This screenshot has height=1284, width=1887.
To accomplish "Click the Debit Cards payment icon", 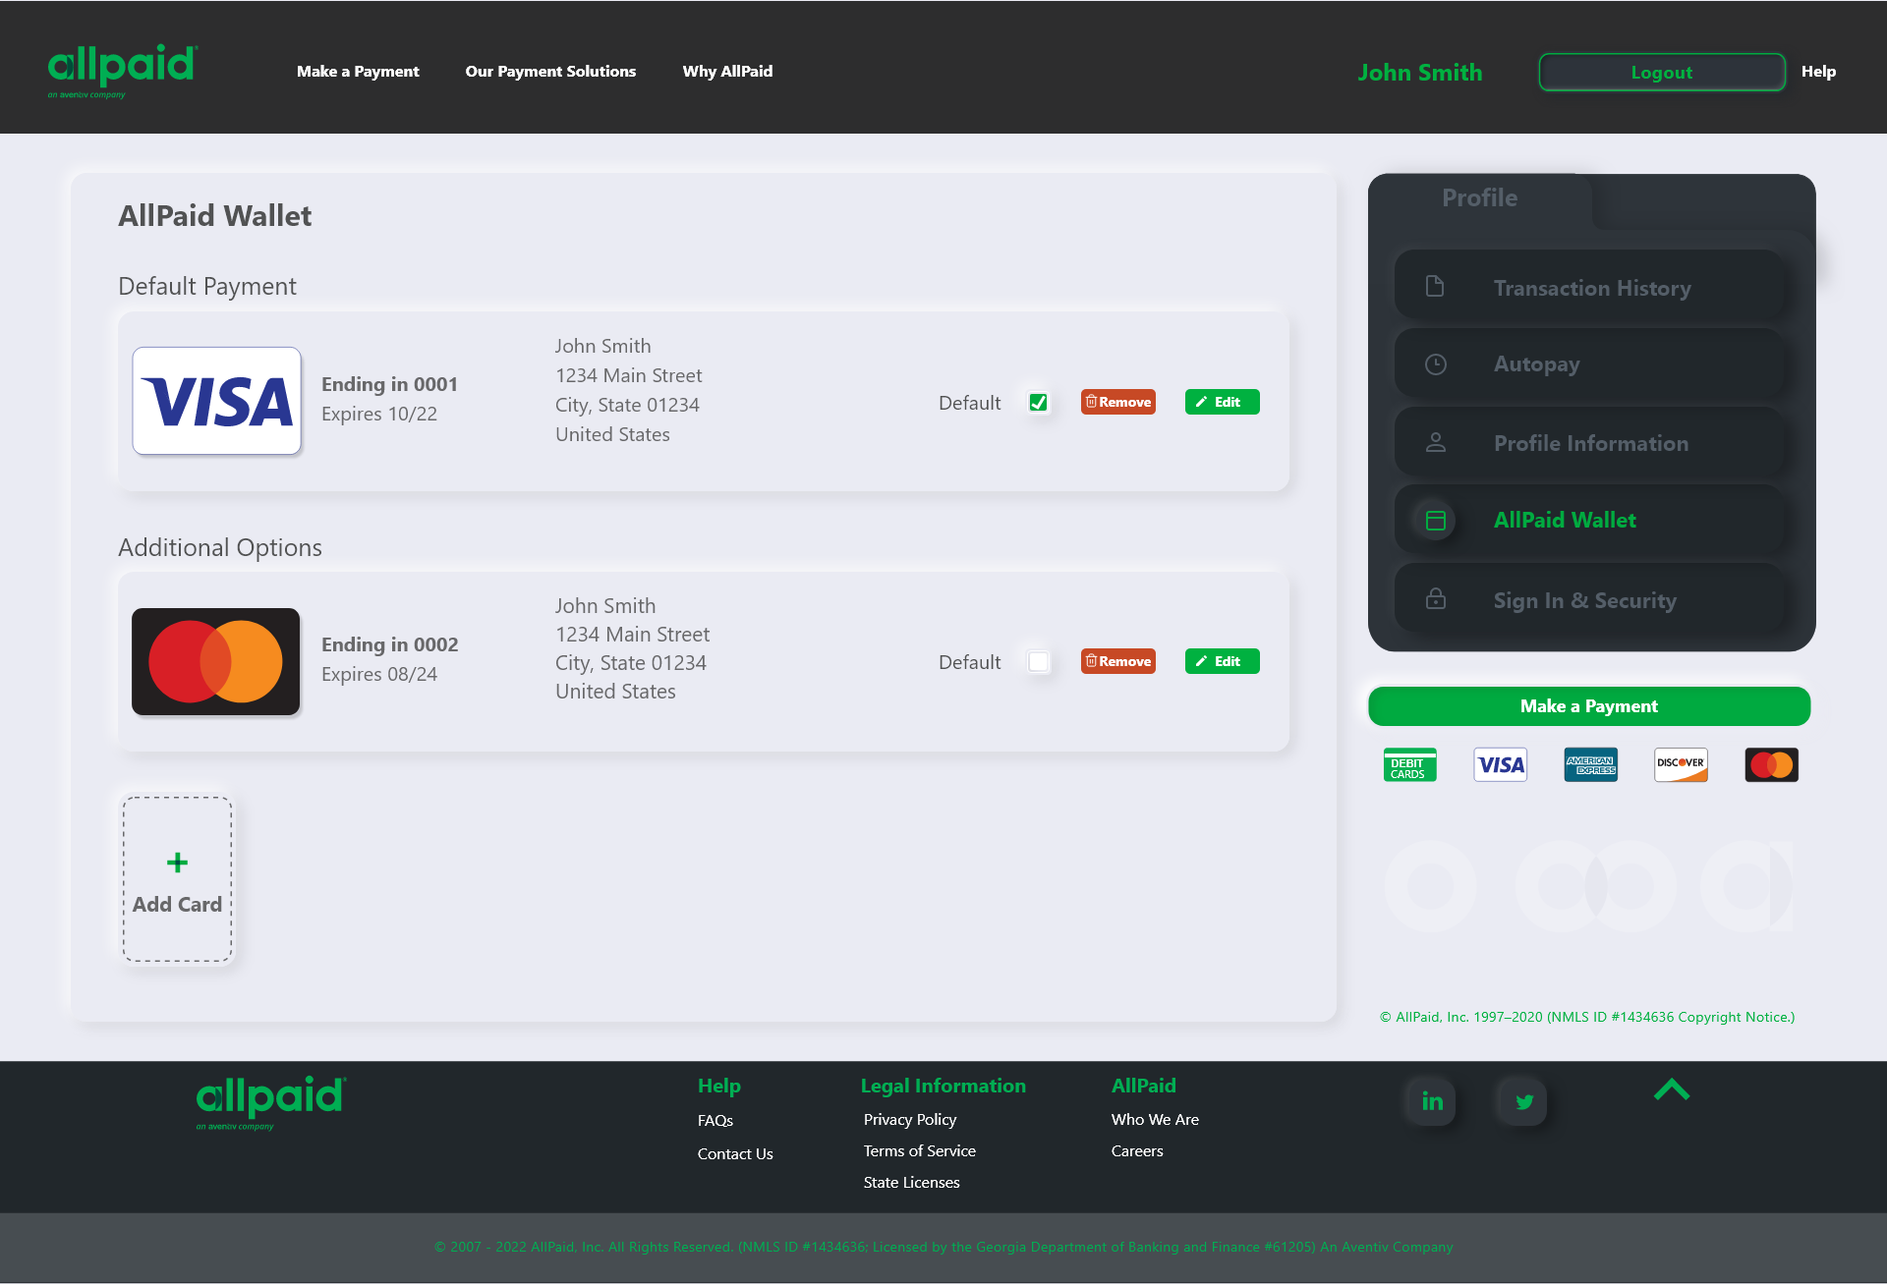I will click(x=1409, y=764).
